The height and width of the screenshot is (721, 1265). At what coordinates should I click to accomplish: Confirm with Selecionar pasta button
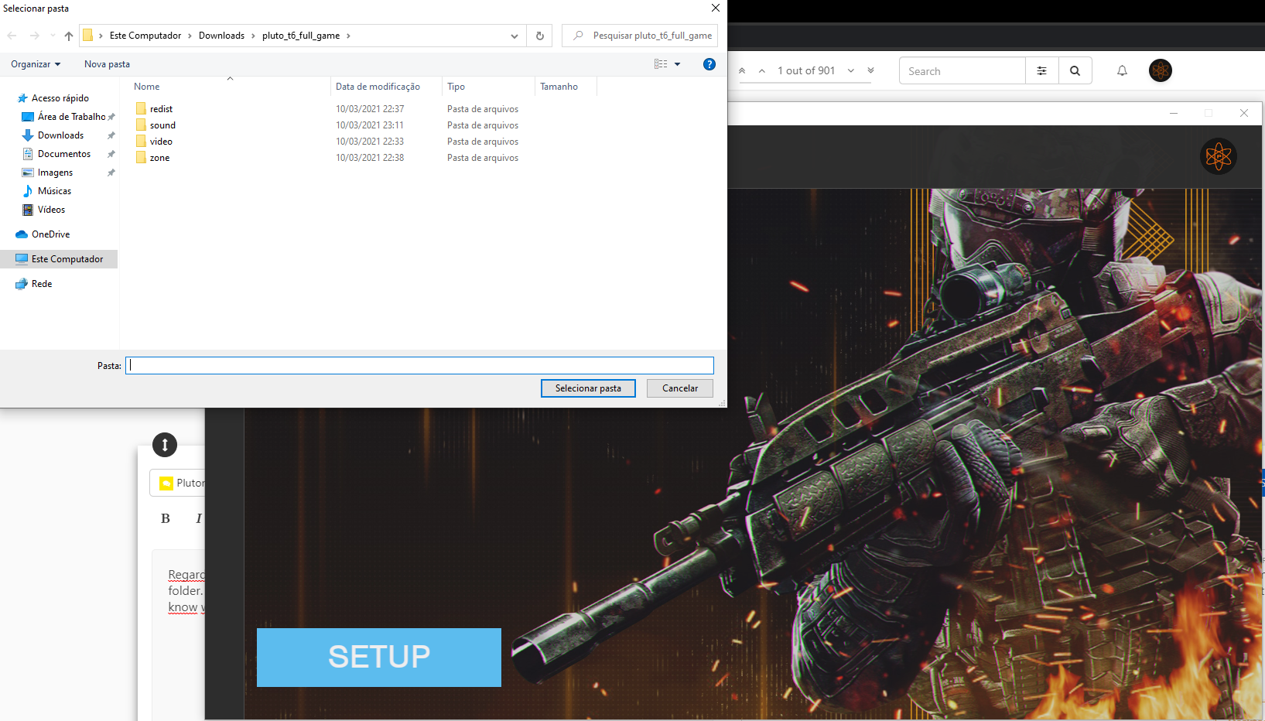pos(588,388)
